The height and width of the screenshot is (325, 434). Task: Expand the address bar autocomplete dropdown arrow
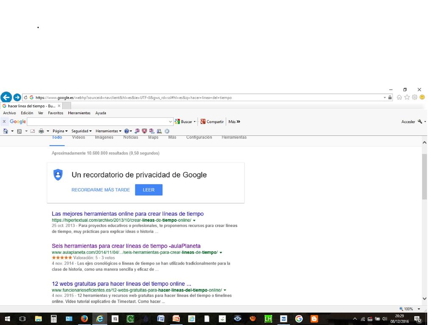pyautogui.click(x=385, y=98)
